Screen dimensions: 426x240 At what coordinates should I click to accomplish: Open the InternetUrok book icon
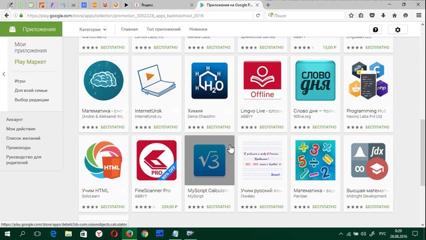coord(156,81)
